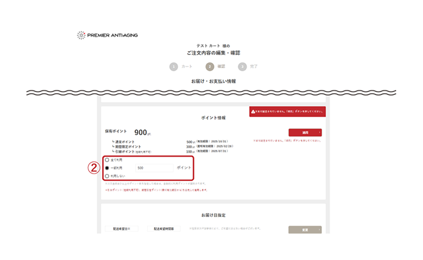Viewport: 423px width, 260px height.
Task: Click the お届け・お支払い情報 heading
Action: tap(214, 81)
